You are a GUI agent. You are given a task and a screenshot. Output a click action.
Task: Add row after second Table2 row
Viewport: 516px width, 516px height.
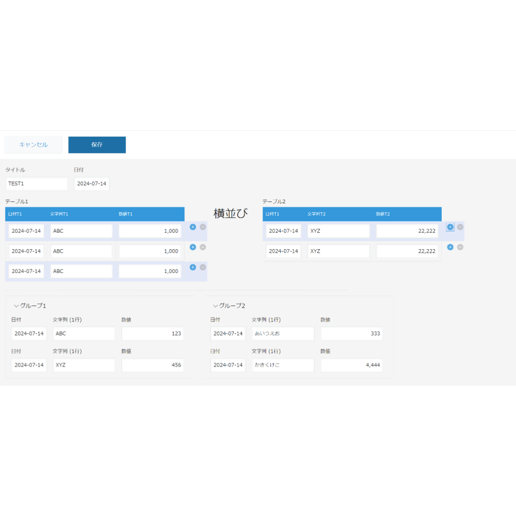(450, 247)
